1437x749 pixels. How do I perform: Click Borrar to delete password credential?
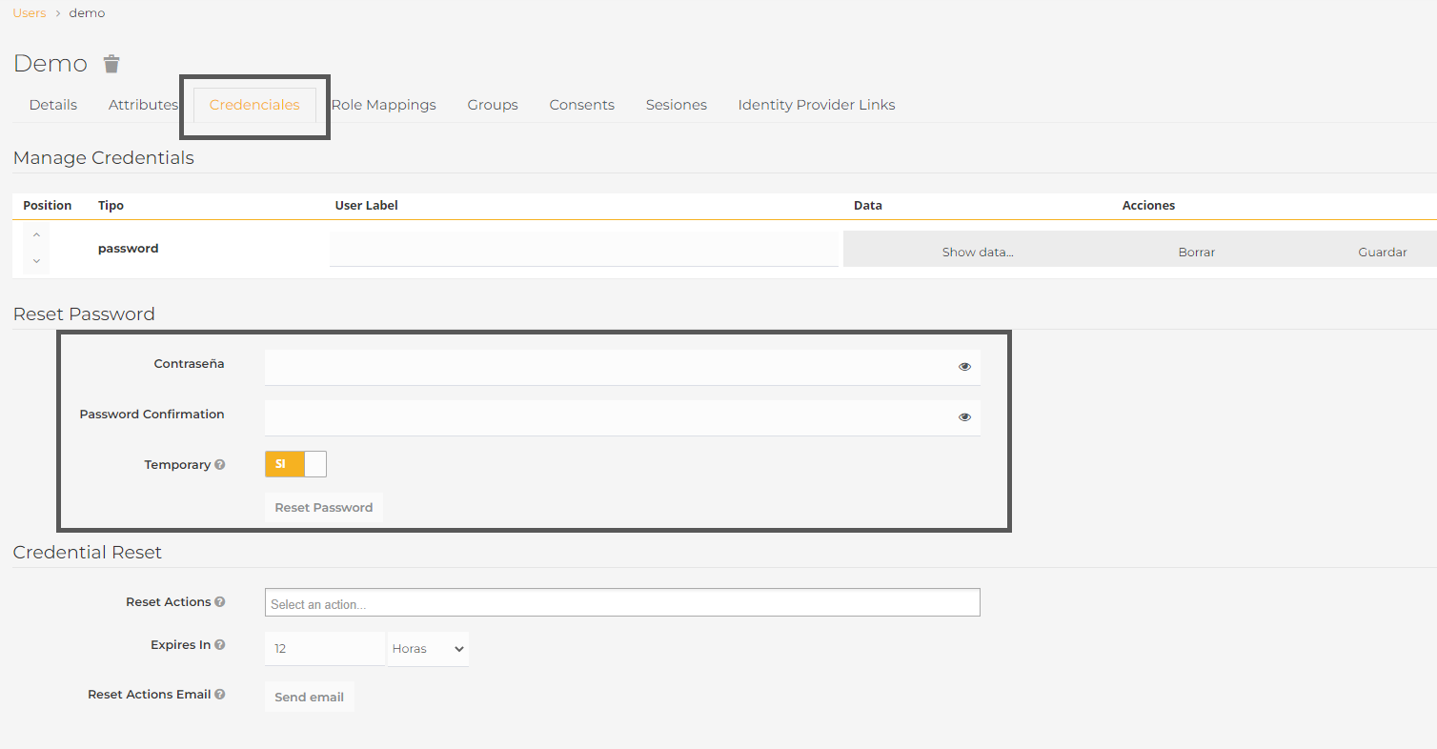(1196, 253)
